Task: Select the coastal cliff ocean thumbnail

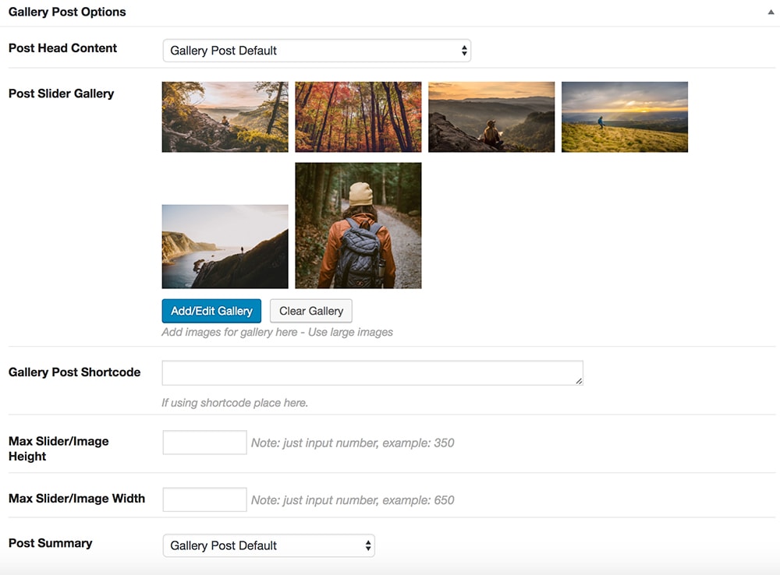Action: click(225, 246)
